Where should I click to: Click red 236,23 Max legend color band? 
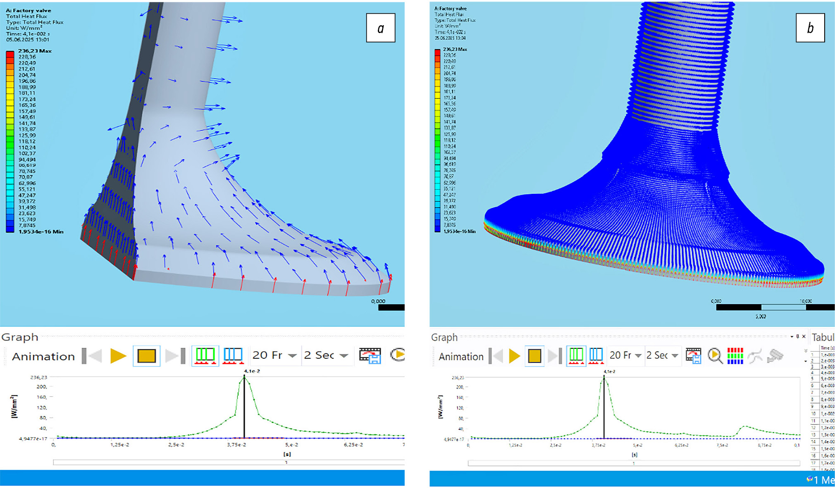[10, 54]
